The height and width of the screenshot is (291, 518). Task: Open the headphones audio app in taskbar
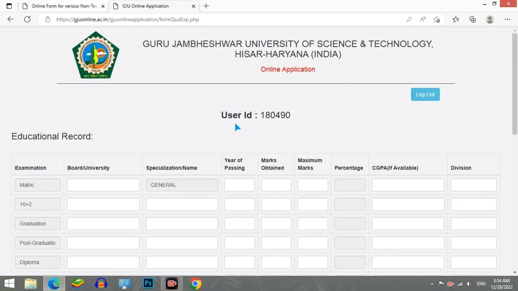[101, 284]
